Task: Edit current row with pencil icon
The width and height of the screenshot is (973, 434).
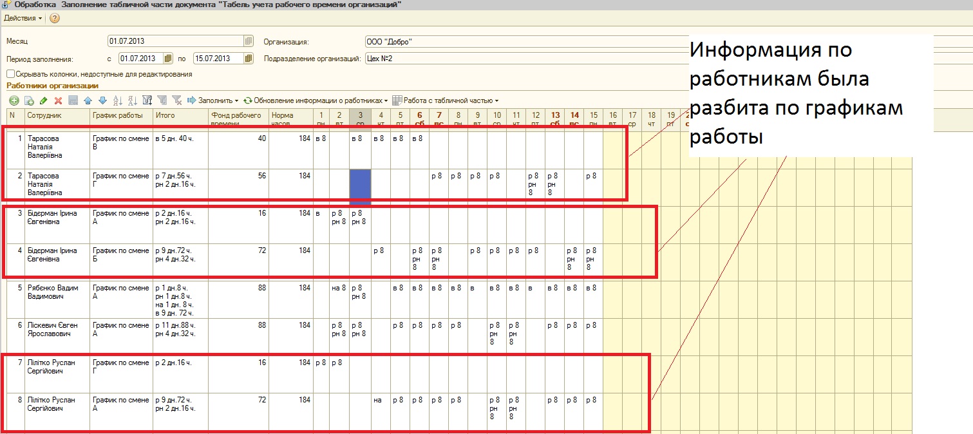Action: click(x=44, y=100)
